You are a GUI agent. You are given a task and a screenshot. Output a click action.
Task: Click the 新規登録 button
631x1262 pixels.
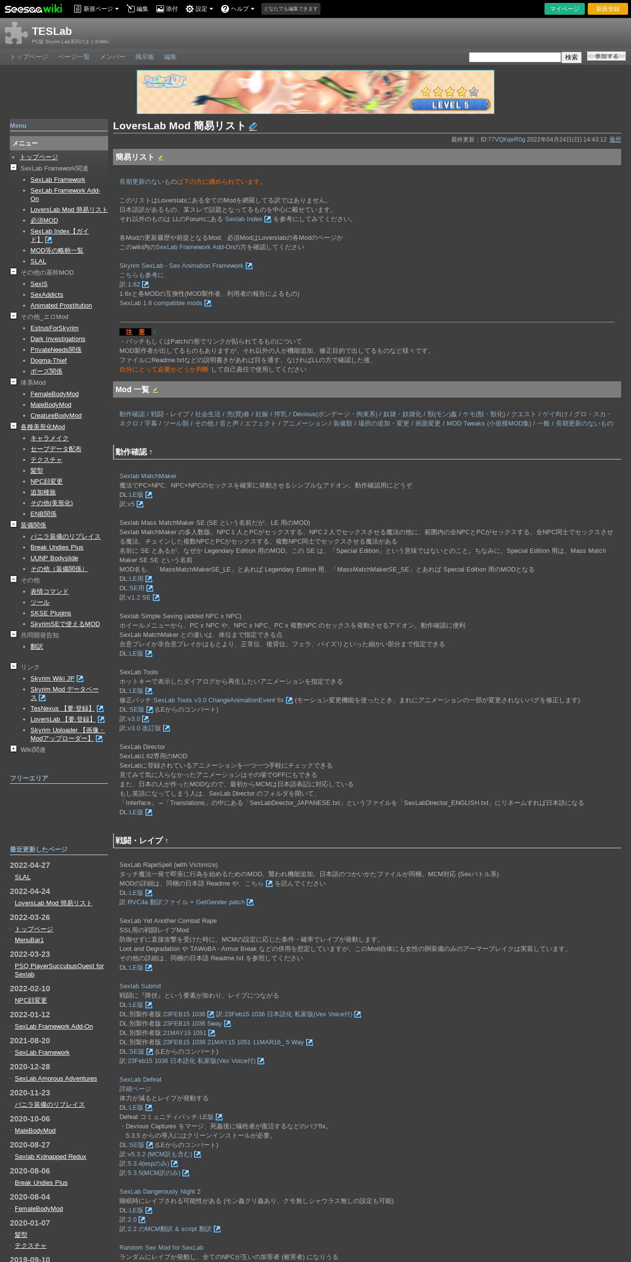[x=608, y=9]
